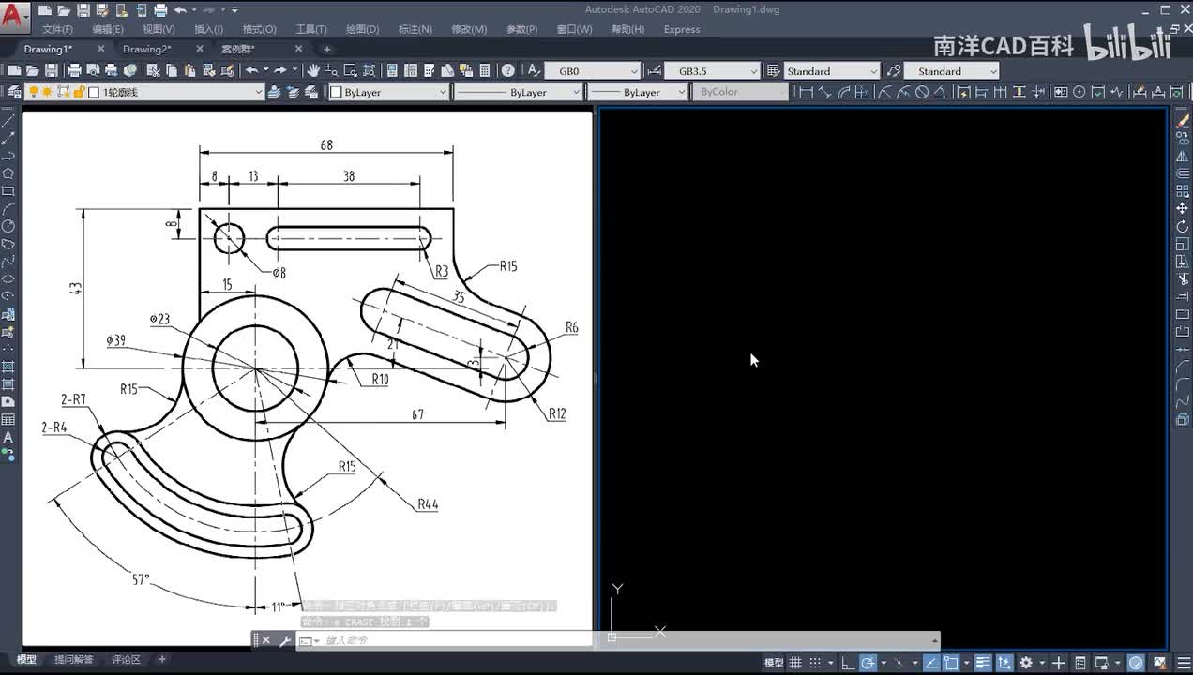Expand command history with up arrow
Viewport: 1193px width, 675px height.
point(934,640)
